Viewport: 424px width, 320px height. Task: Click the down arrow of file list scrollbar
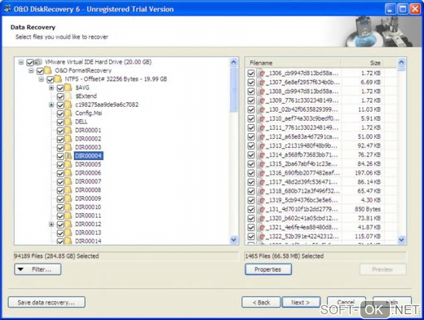click(x=402, y=240)
